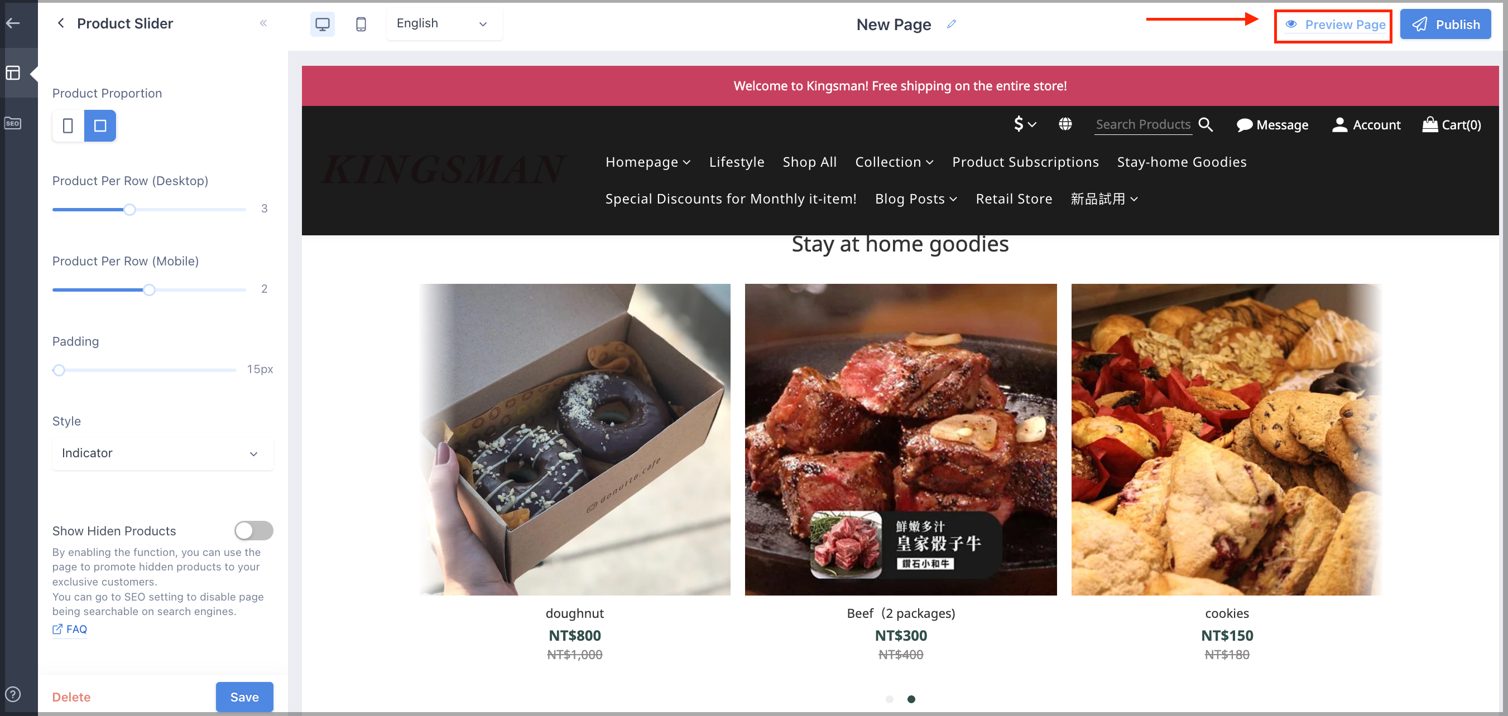Collapse the Product Slider side panel
This screenshot has width=1508, height=716.
[263, 23]
